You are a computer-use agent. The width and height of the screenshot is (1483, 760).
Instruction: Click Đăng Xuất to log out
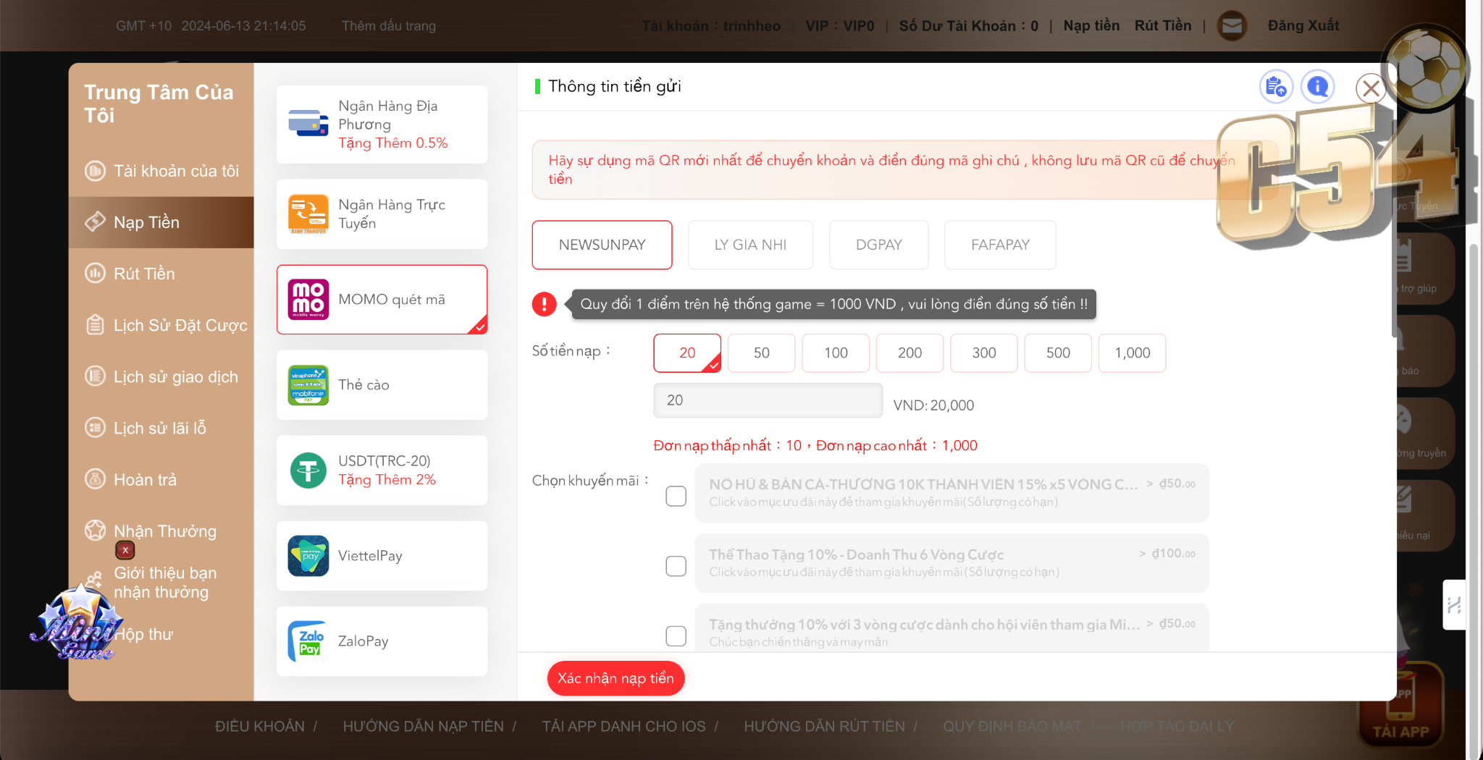1303,26
